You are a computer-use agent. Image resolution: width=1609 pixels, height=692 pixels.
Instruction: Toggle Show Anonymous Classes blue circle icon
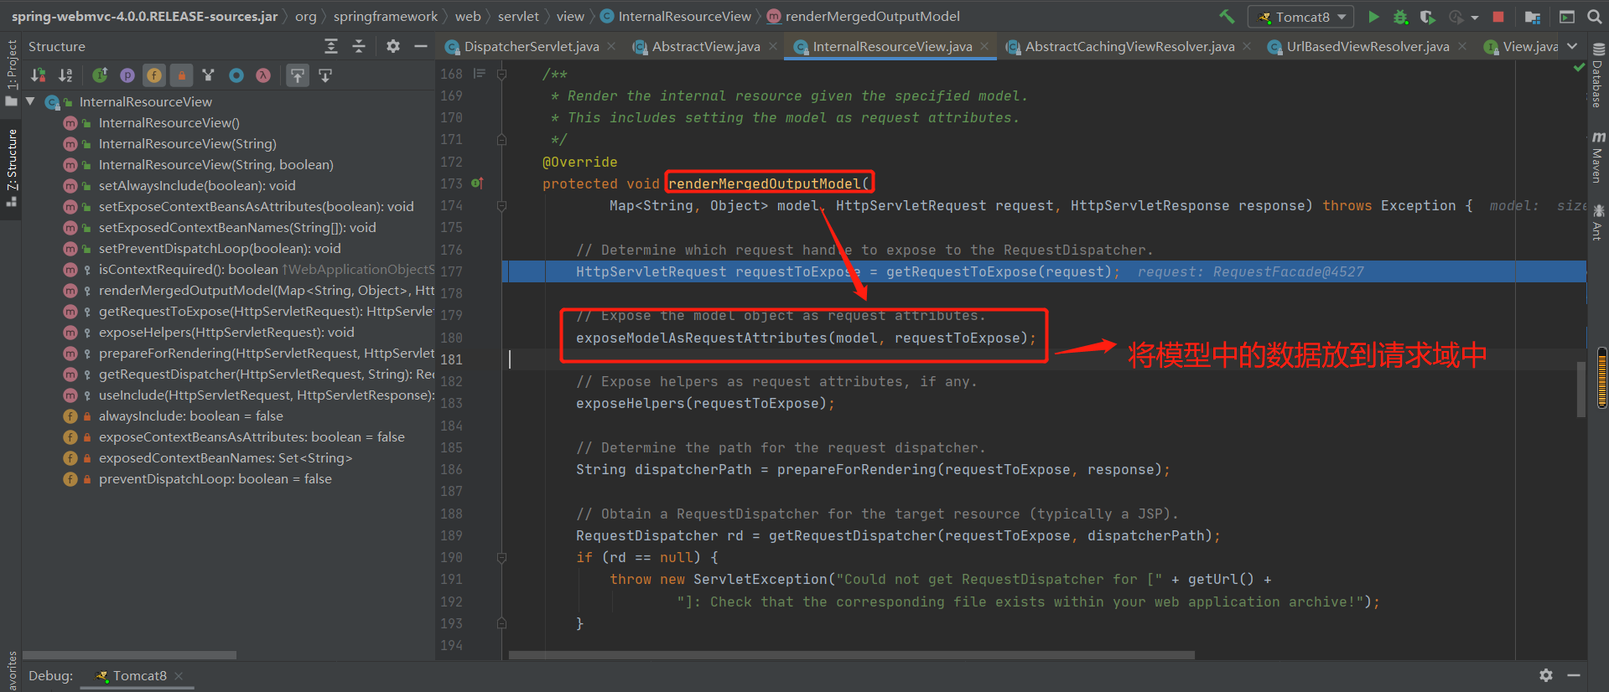tap(236, 75)
